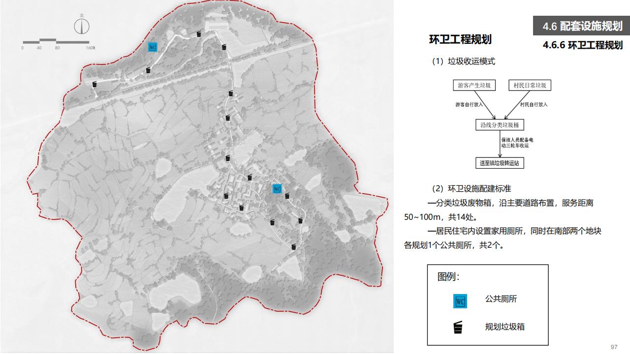The height and width of the screenshot is (354, 630).
Task: Select the '沿线分类垃圾桶' flowchart box
Action: (x=500, y=125)
